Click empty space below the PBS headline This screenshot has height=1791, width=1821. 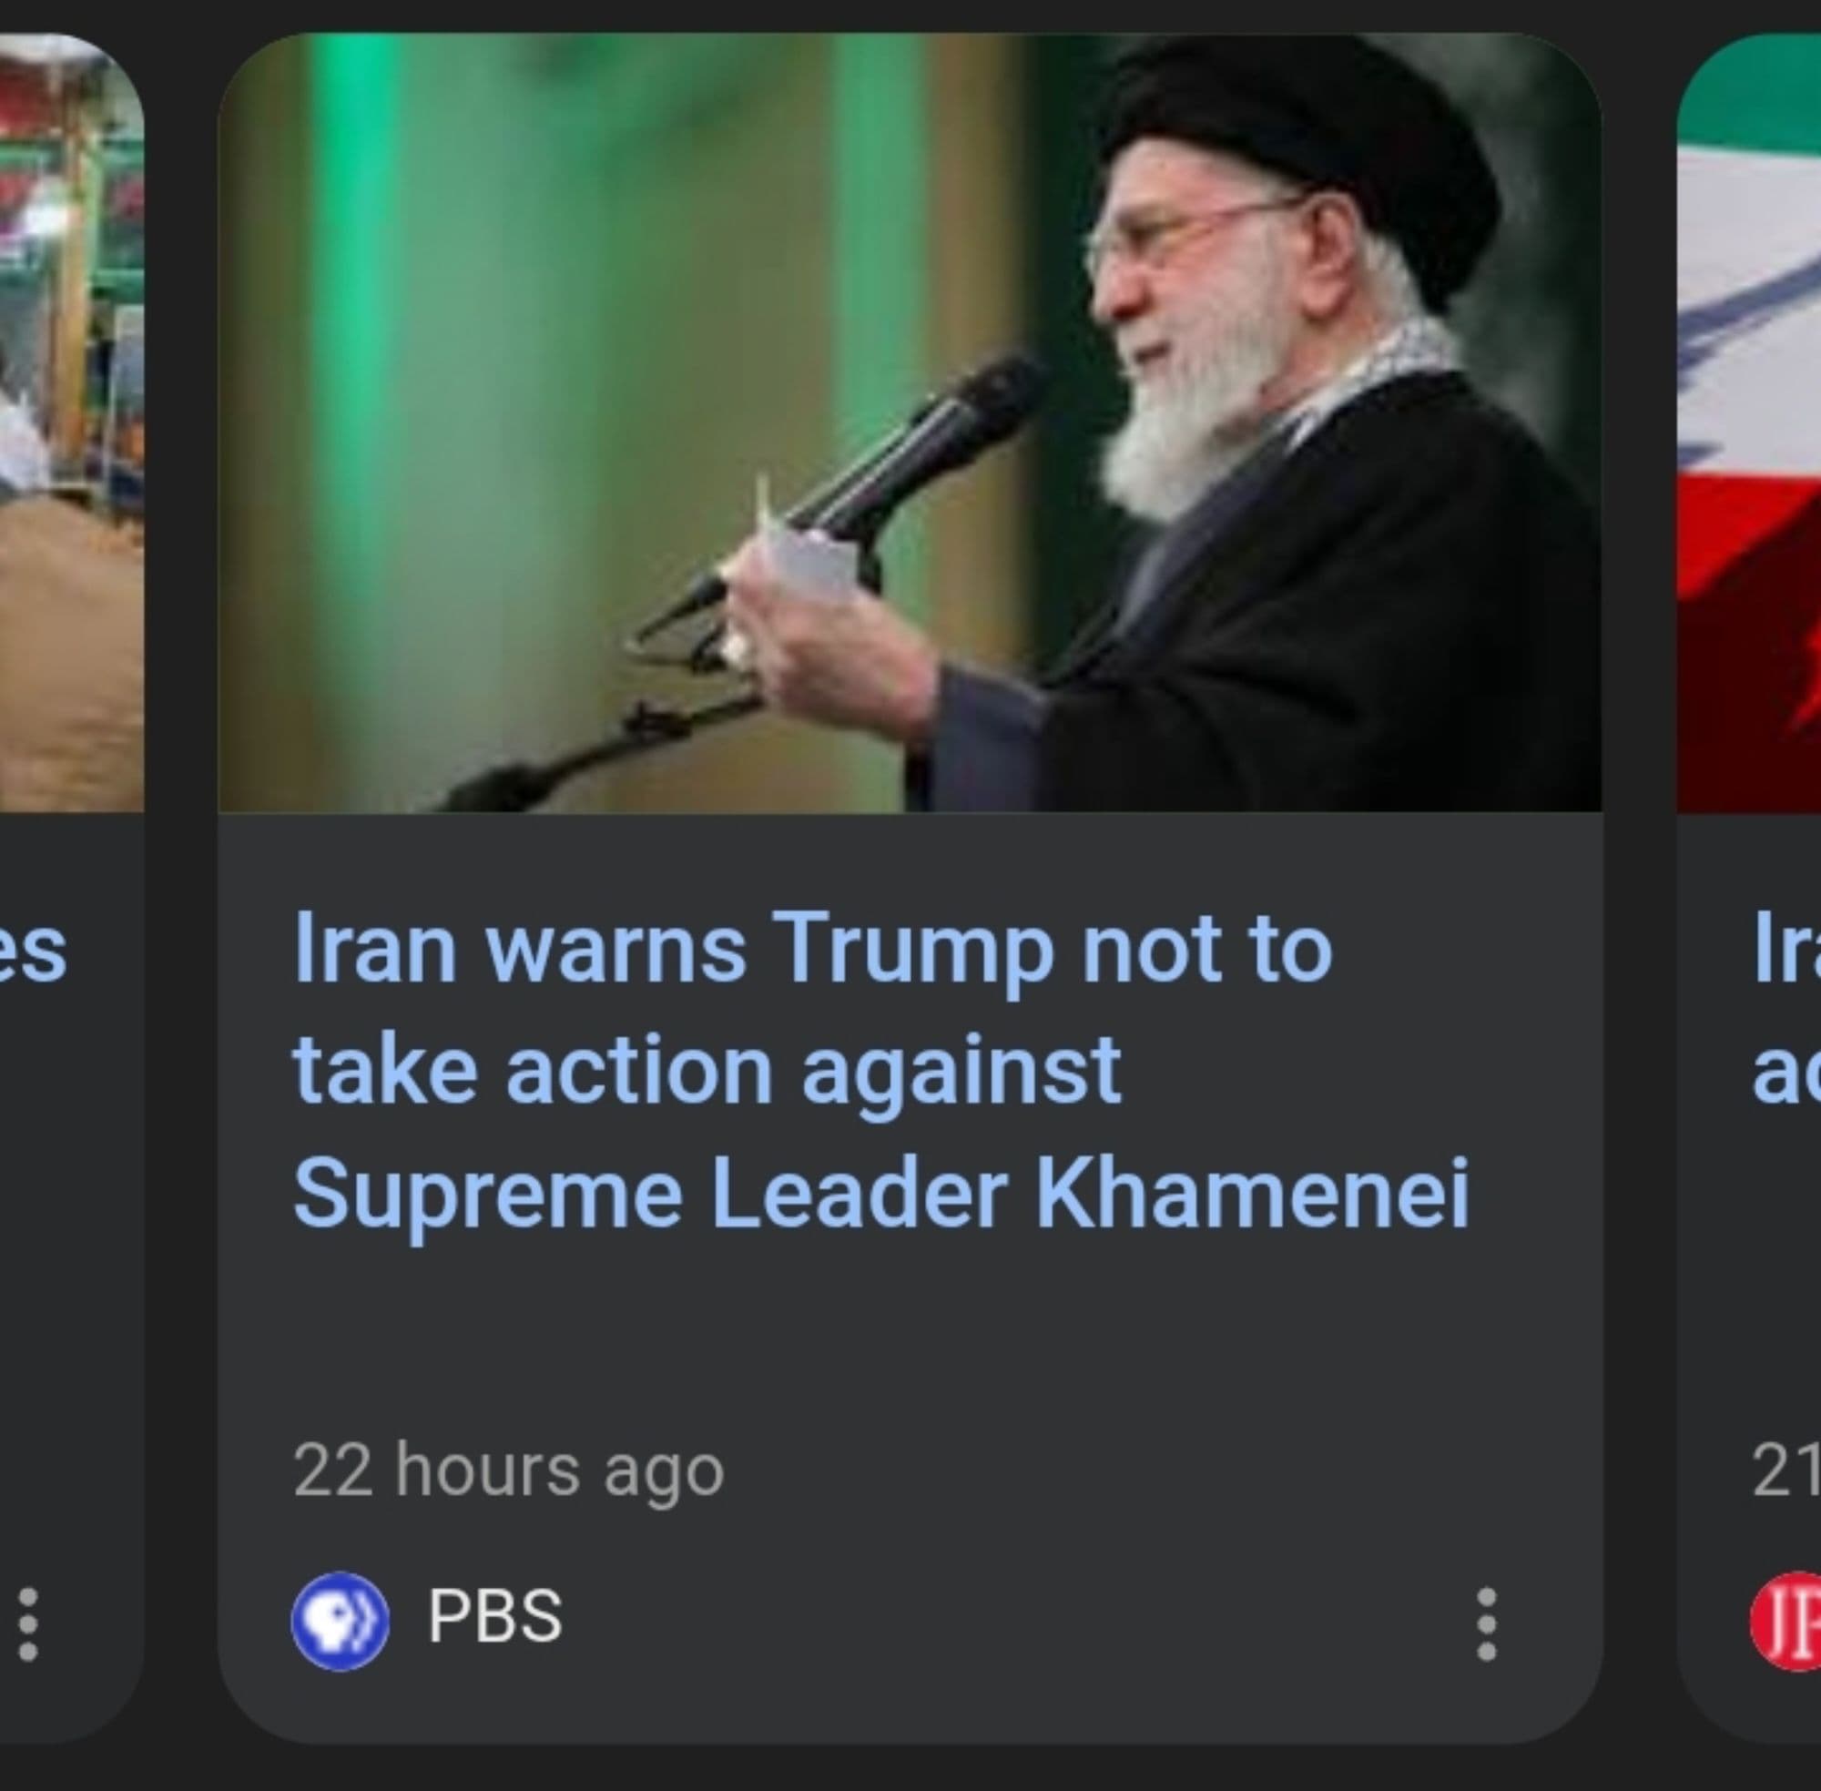910,1336
